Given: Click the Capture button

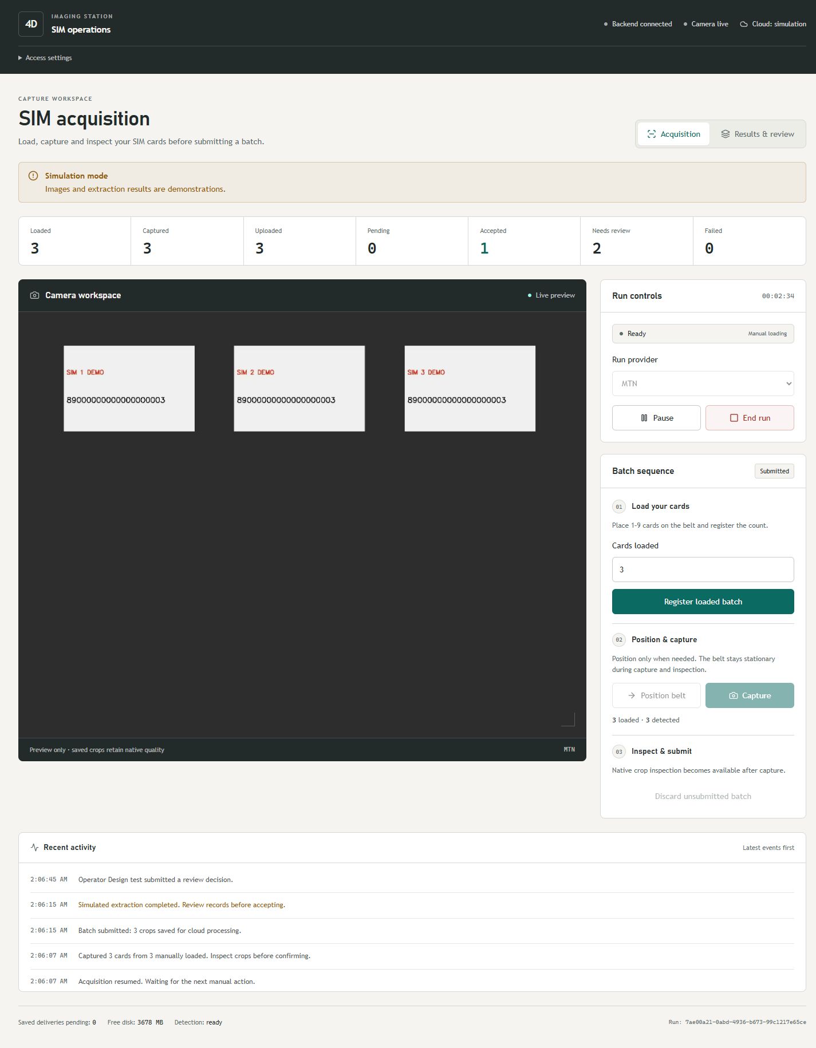Looking at the screenshot, I should coord(750,695).
